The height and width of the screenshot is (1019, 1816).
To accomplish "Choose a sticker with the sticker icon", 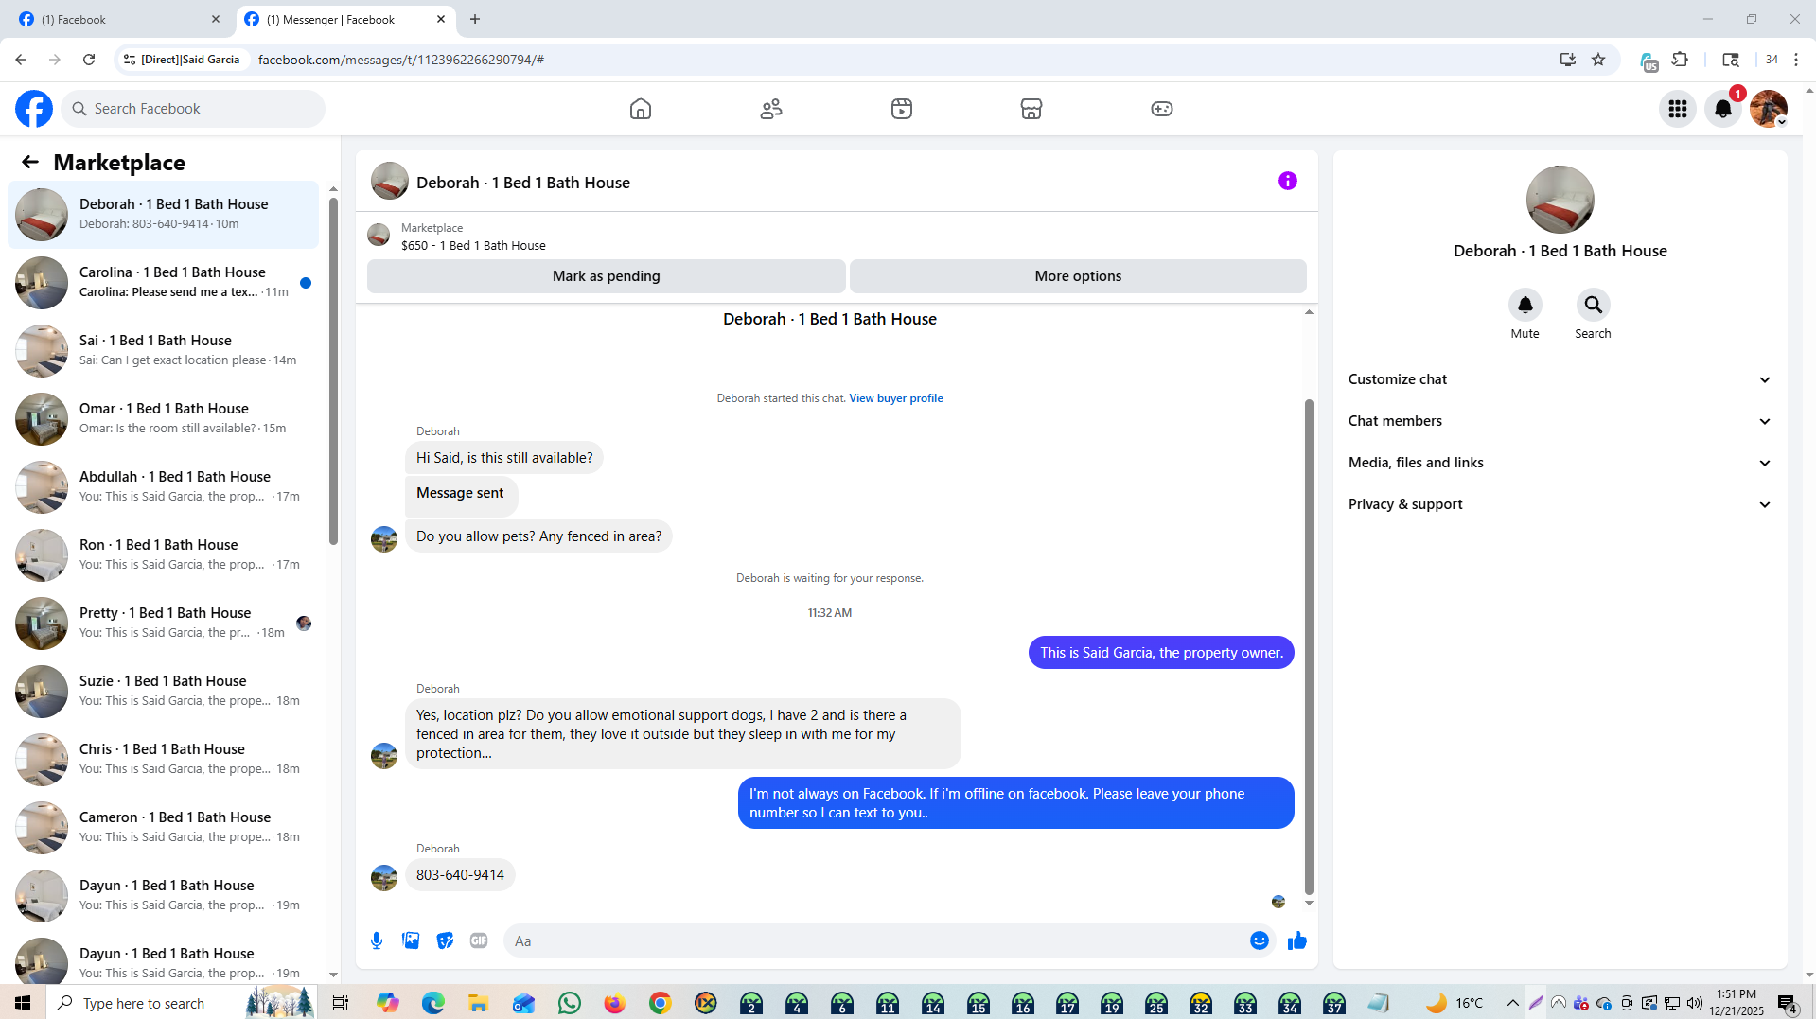I will point(445,940).
